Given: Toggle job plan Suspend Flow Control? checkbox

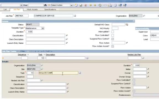Looking at the screenshot, I should tap(113, 39).
